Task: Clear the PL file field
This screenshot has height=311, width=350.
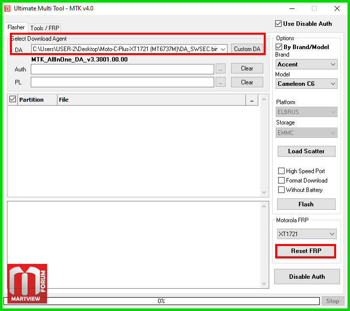Action: pyautogui.click(x=247, y=82)
